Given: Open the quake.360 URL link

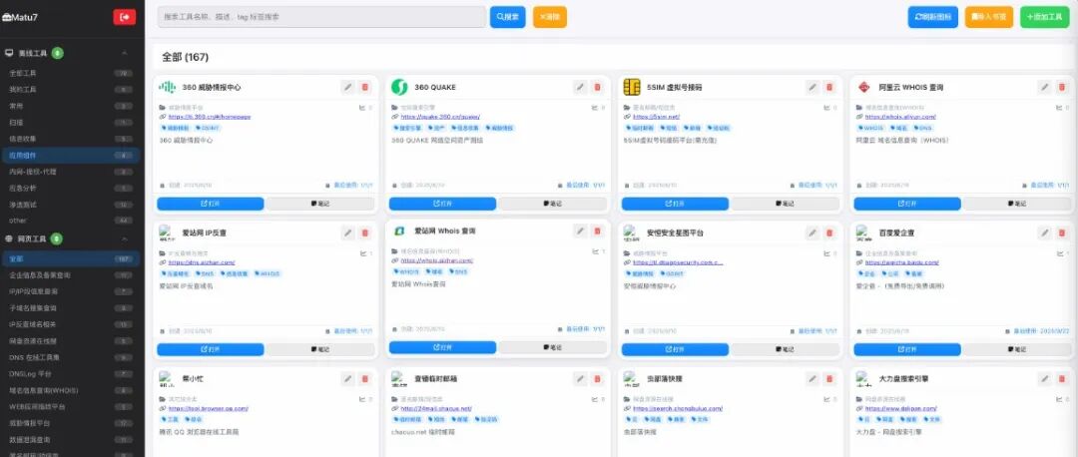Looking at the screenshot, I should (x=440, y=117).
